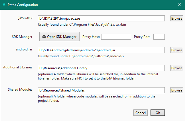Focus the Proxy Host text box
Screen dimensions: 185x122
[116, 36]
